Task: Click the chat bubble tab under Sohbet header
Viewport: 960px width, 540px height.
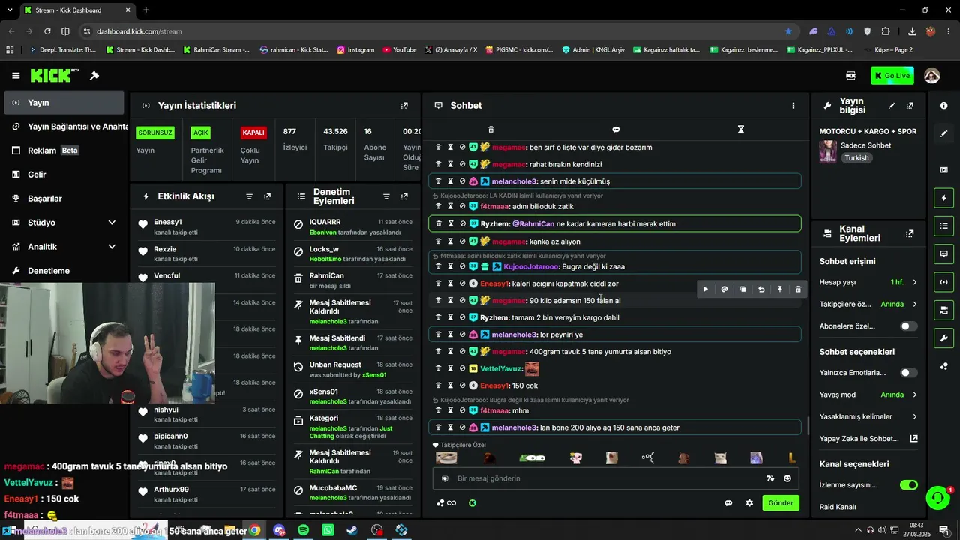Action: tap(616, 130)
